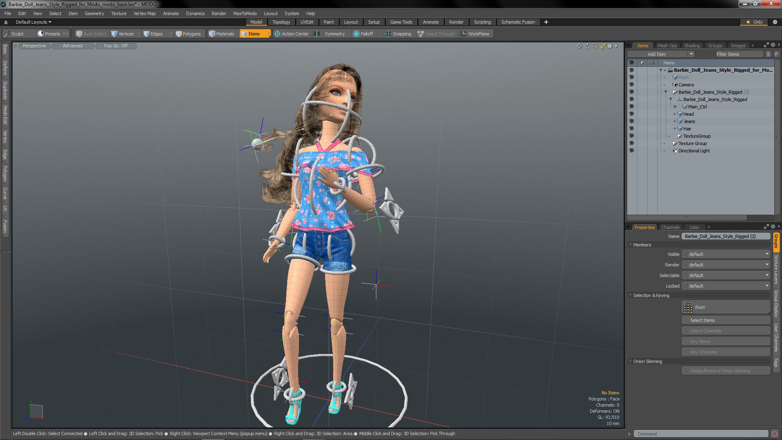782x440 pixels.
Task: Open the Geometry menu
Action: tap(94, 13)
